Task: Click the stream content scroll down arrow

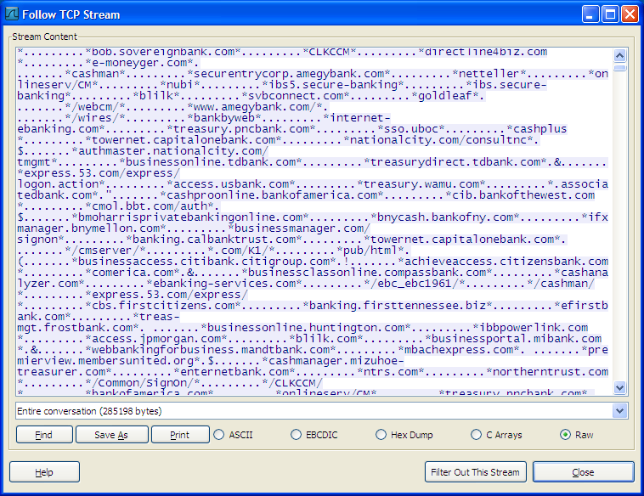Action: point(619,387)
